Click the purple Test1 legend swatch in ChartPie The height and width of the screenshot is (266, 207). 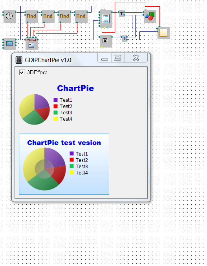55,100
